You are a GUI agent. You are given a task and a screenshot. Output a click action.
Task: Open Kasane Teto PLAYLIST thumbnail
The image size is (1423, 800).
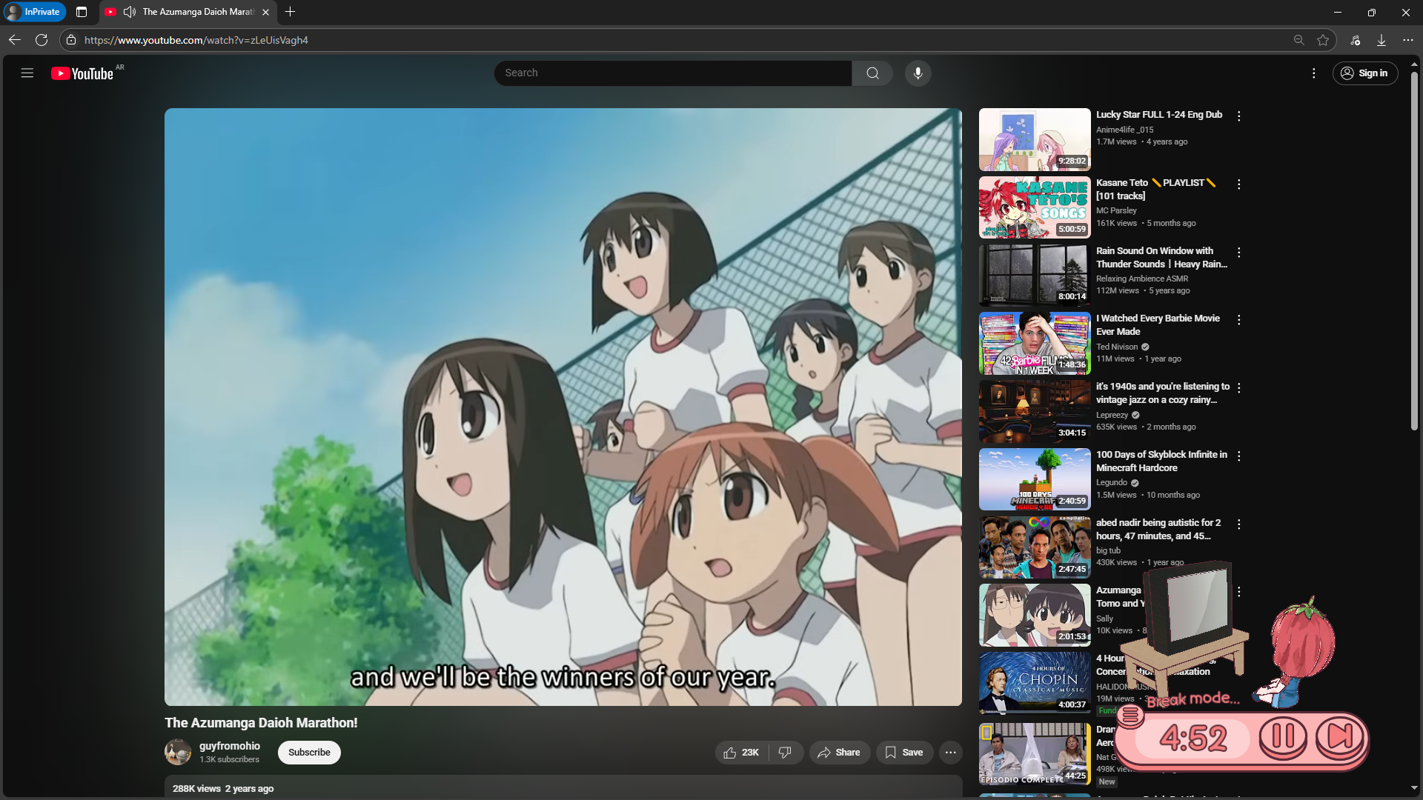1035,207
